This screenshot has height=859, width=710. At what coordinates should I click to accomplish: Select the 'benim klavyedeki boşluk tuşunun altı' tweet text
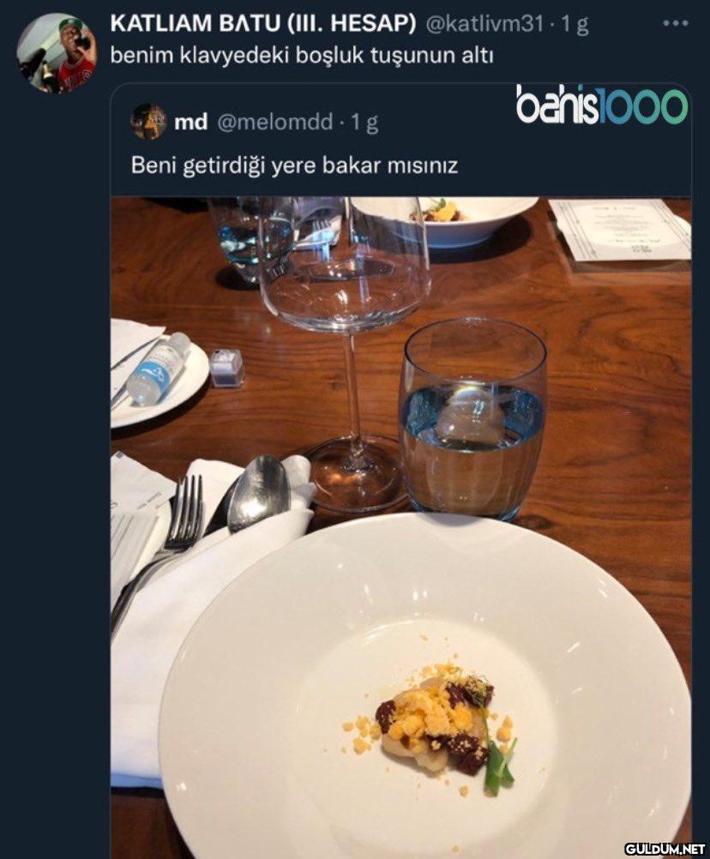tap(304, 57)
